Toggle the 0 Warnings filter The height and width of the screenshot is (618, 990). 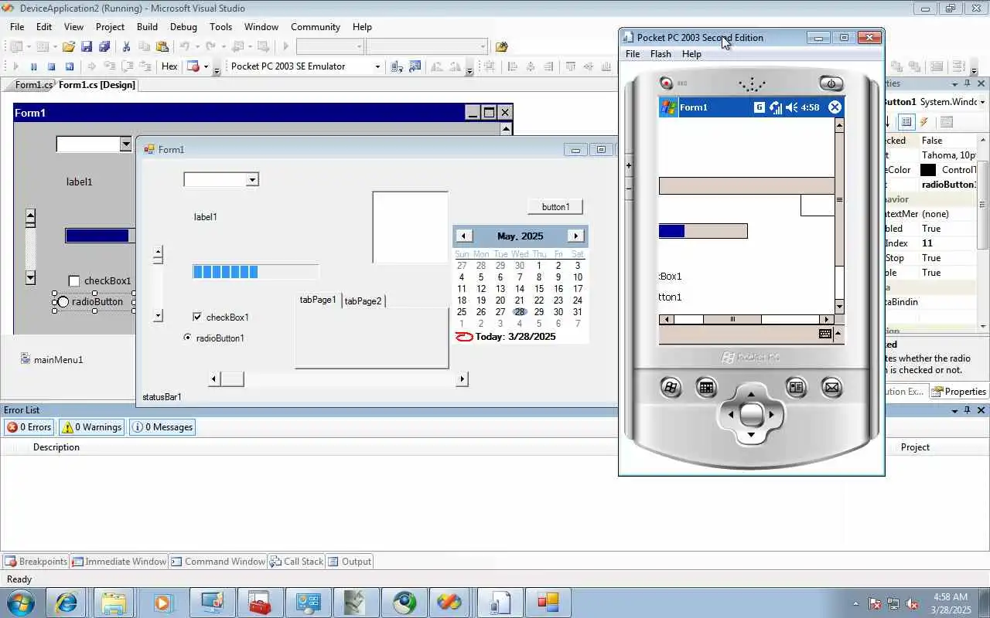92,427
